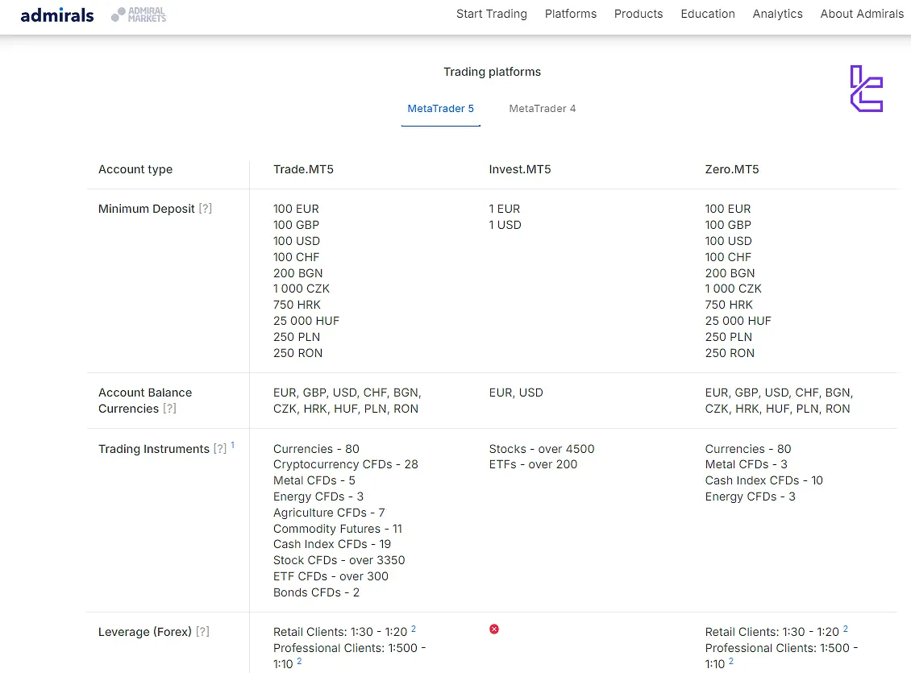
Task: Click Cryptocurrency CFDs - 28
Action: [346, 464]
